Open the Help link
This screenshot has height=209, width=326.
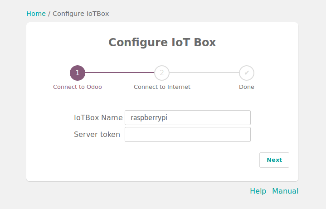[258, 191]
